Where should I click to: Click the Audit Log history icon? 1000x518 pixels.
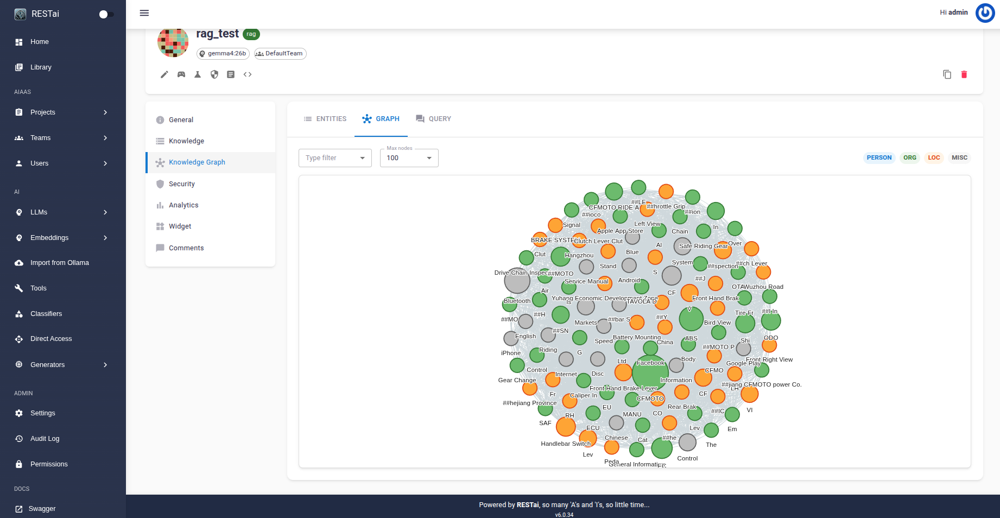pyautogui.click(x=19, y=439)
